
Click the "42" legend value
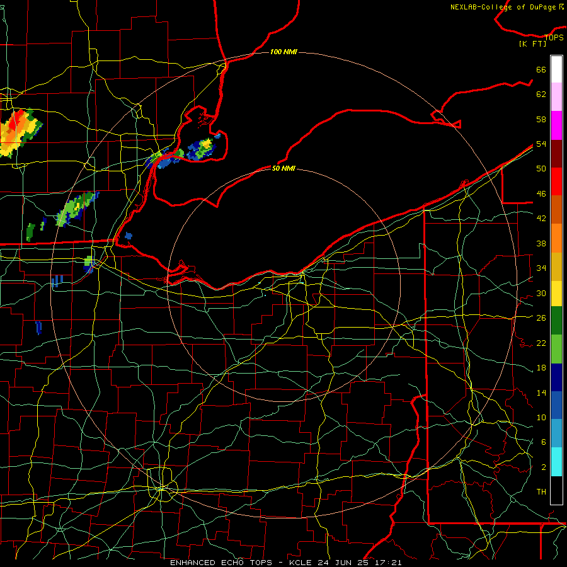click(541, 219)
